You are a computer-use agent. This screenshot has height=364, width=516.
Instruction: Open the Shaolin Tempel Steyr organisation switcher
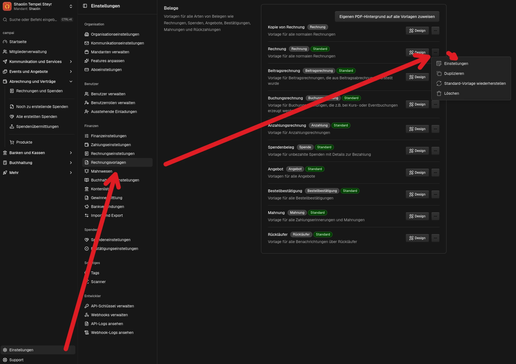(x=38, y=6)
